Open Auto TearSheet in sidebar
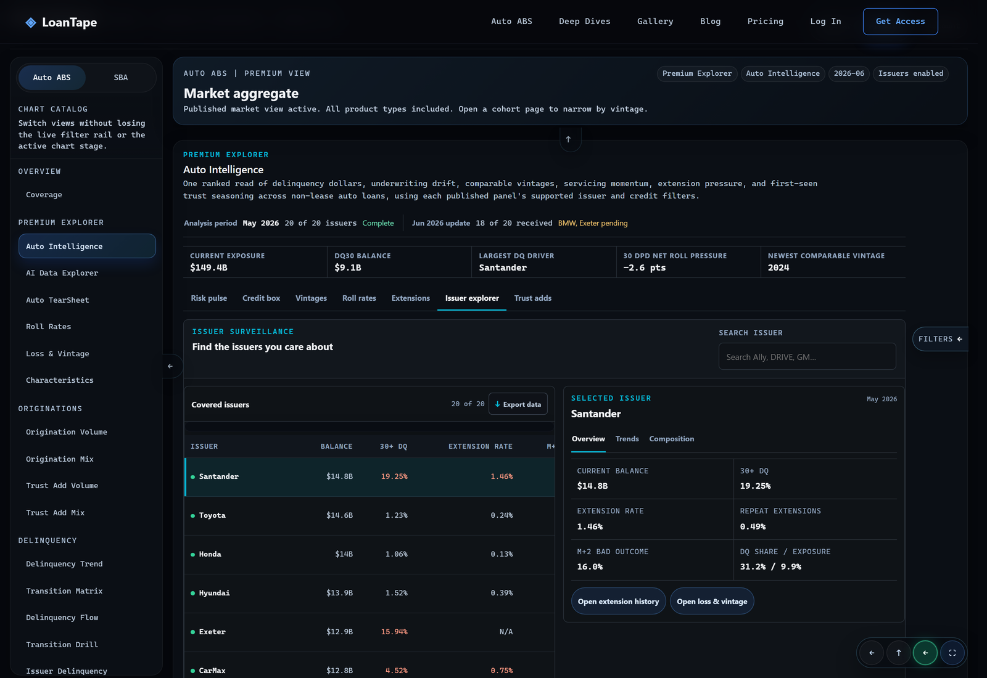The width and height of the screenshot is (987, 678). click(87, 300)
